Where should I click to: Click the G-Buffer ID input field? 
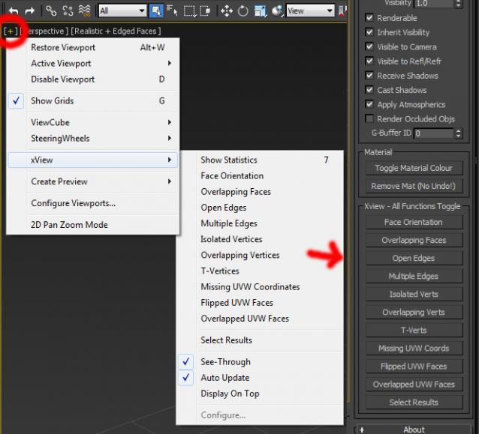coord(434,133)
